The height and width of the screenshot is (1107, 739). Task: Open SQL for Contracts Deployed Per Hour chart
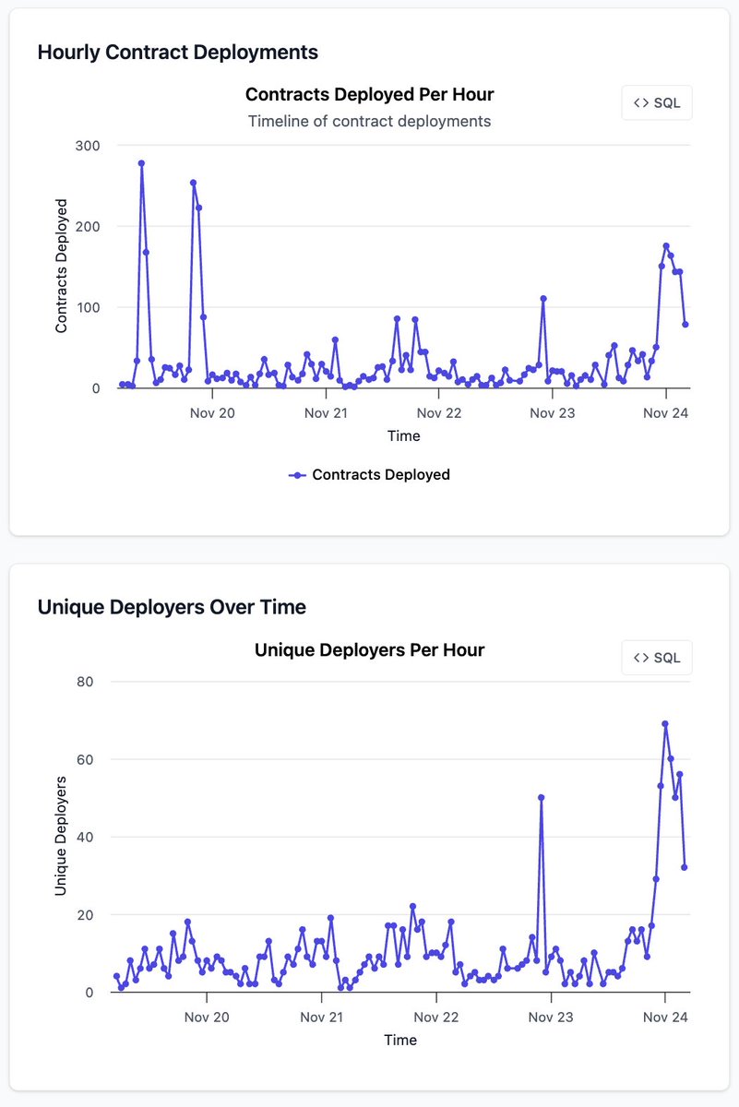[x=657, y=102]
